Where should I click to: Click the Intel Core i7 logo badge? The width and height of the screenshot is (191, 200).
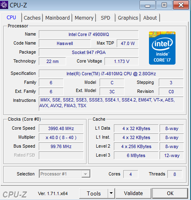click(162, 48)
